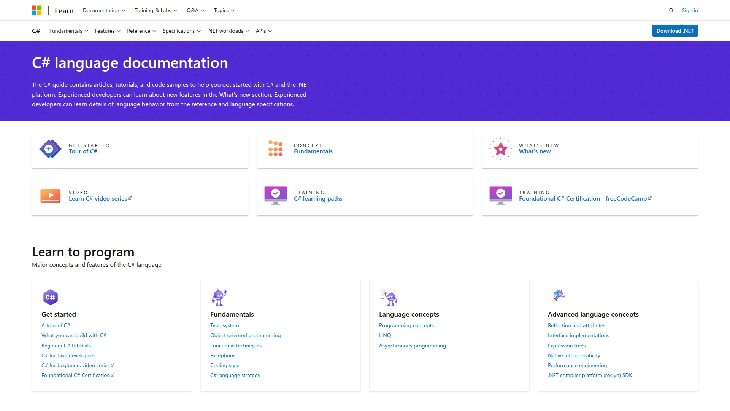
Task: Open Beginner C# tutorials link
Action: 66,346
